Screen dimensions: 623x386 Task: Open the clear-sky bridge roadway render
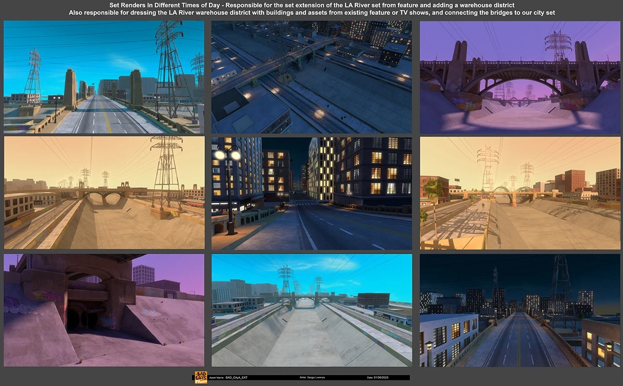pos(103,77)
